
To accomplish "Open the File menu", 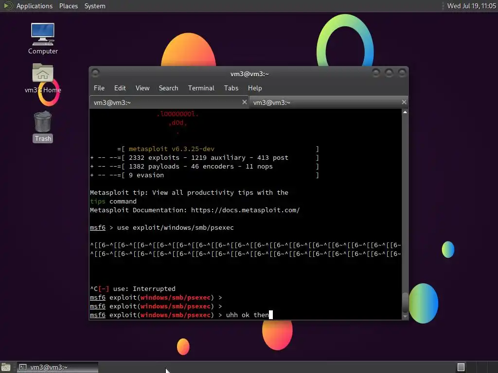I will pos(99,88).
